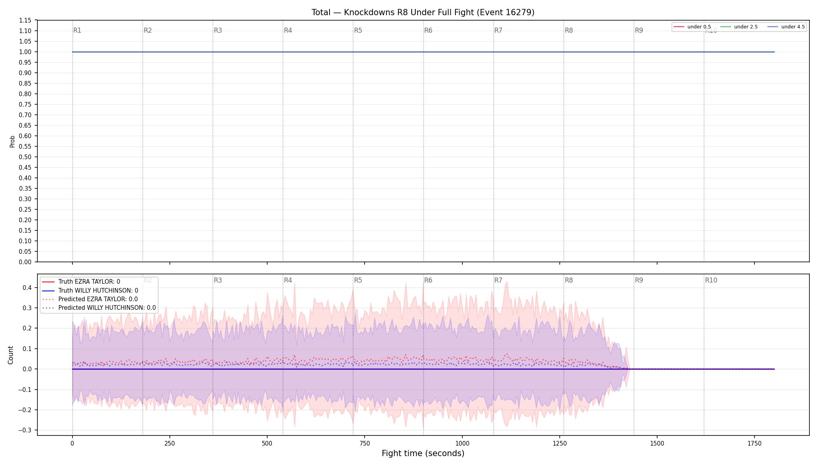Click the 1.00 tick on Prob axis

click(x=25, y=52)
